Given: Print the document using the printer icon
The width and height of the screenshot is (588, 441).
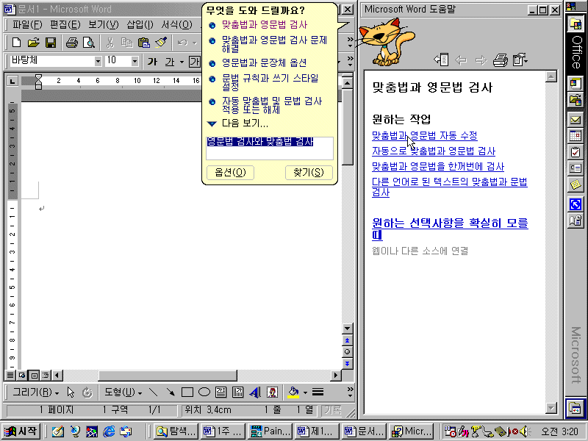Looking at the screenshot, I should [71, 43].
